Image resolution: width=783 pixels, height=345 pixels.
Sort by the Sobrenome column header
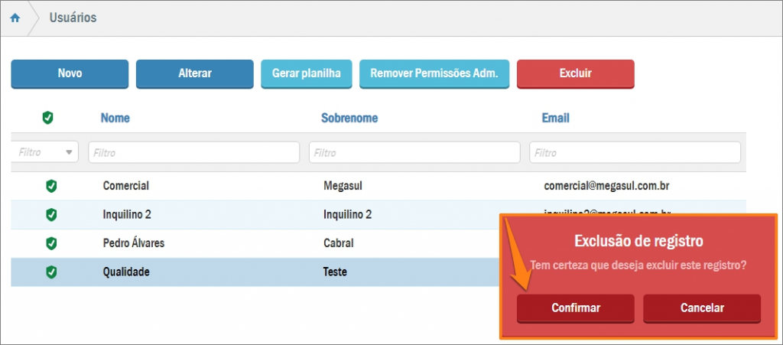[349, 118]
